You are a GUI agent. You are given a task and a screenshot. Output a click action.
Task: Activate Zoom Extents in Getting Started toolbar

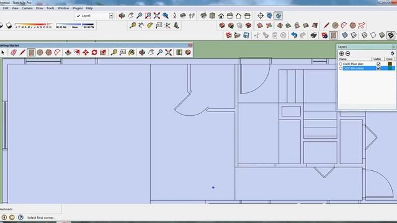point(168,52)
